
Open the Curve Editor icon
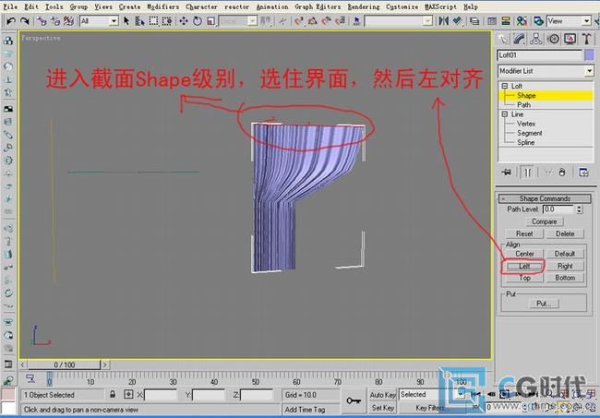pyautogui.click(x=492, y=21)
